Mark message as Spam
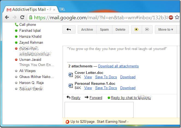 click(104, 30)
